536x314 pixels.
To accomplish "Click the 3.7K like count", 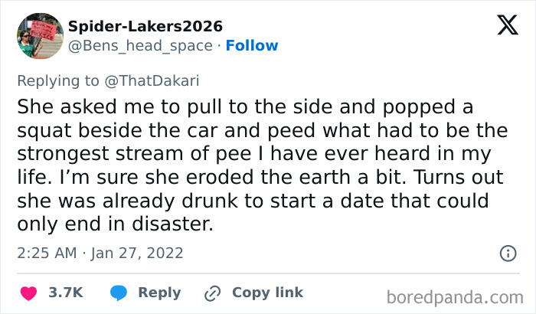I will pyautogui.click(x=66, y=293).
